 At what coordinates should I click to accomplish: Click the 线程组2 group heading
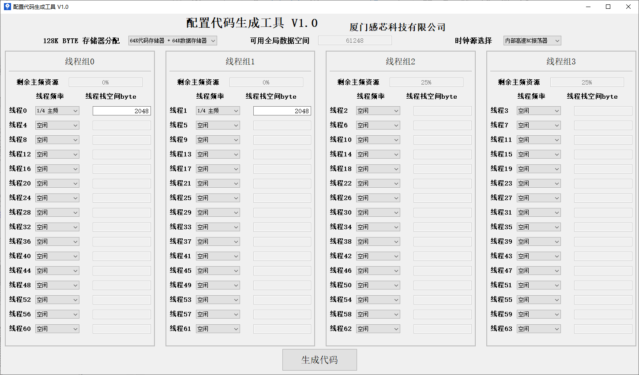pyautogui.click(x=401, y=62)
